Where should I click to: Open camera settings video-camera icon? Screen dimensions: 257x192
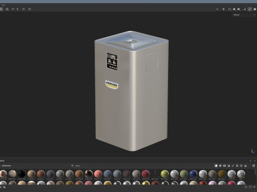[239, 9]
